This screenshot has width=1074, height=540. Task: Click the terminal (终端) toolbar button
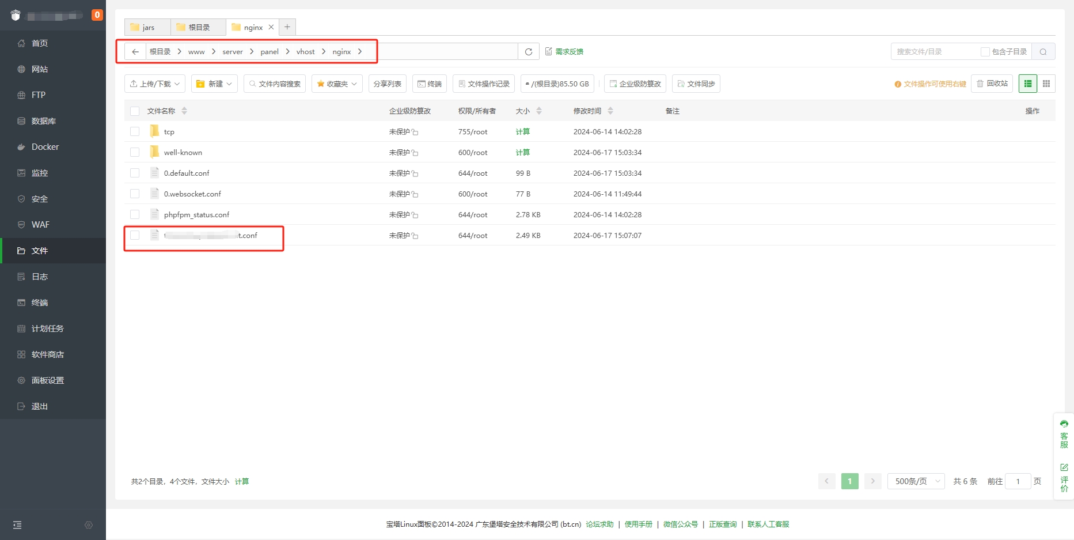430,84
